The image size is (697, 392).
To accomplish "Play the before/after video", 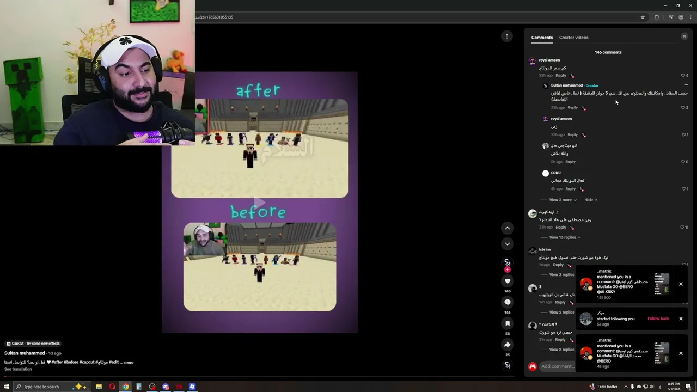I will [x=260, y=203].
